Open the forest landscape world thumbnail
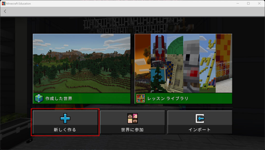 point(82,63)
